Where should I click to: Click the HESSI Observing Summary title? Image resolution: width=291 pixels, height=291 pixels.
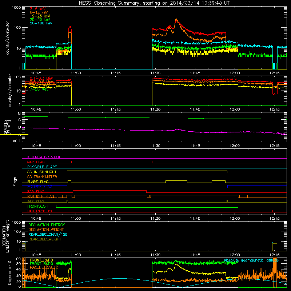(154, 3)
